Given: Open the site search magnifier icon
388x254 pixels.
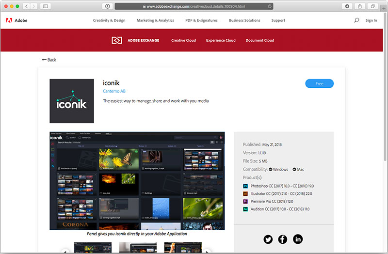Looking at the screenshot, I should coord(356,20).
